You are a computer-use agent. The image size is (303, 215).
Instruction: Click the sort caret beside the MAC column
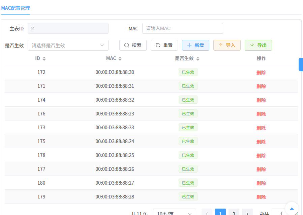pyautogui.click(x=120, y=58)
